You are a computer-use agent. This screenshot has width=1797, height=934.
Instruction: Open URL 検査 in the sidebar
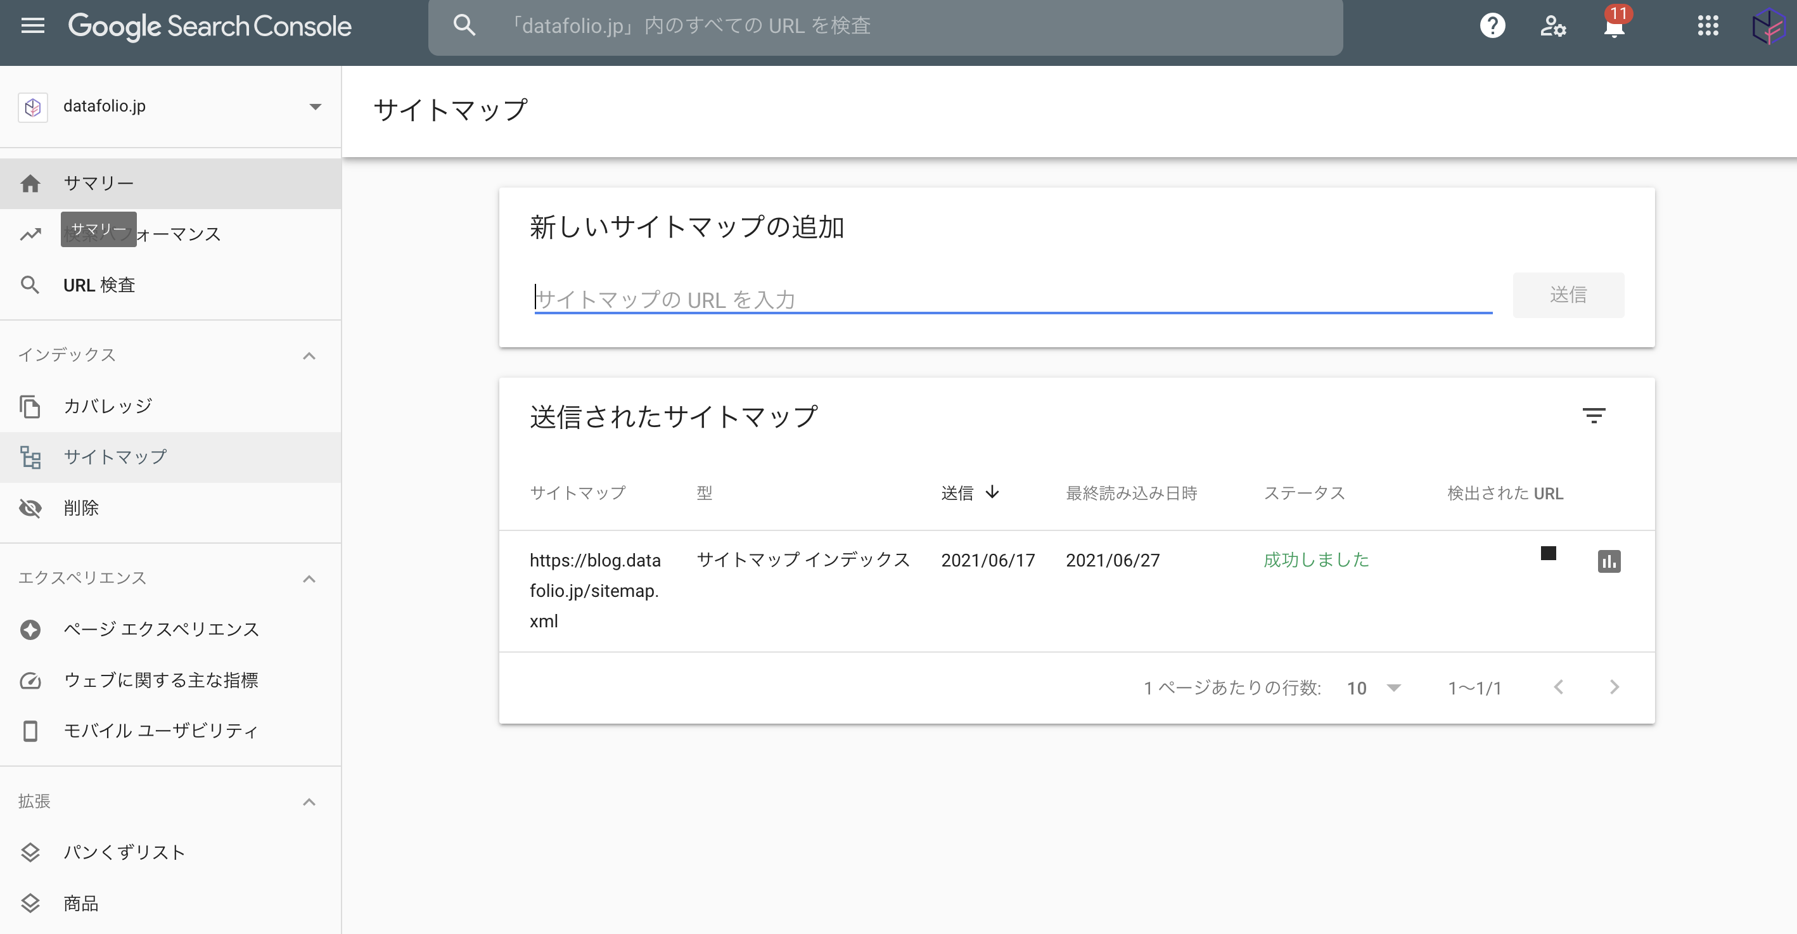click(170, 285)
